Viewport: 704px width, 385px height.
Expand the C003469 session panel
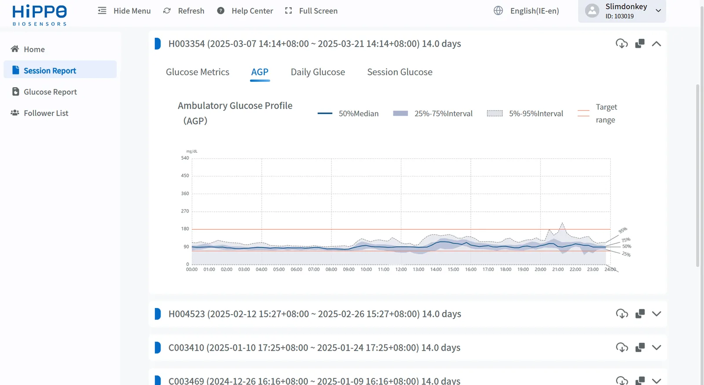click(656, 381)
